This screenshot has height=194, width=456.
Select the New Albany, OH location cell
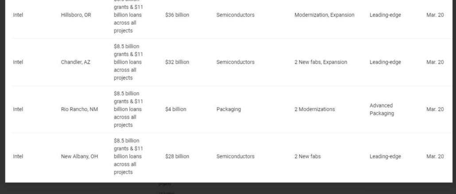click(x=79, y=156)
